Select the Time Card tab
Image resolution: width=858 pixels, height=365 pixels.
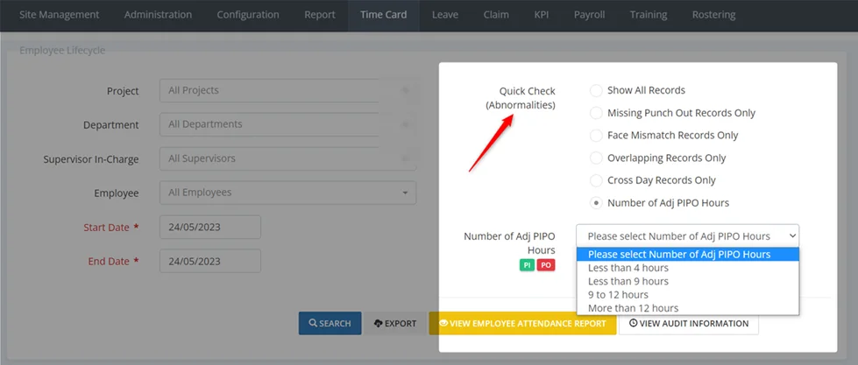click(384, 15)
